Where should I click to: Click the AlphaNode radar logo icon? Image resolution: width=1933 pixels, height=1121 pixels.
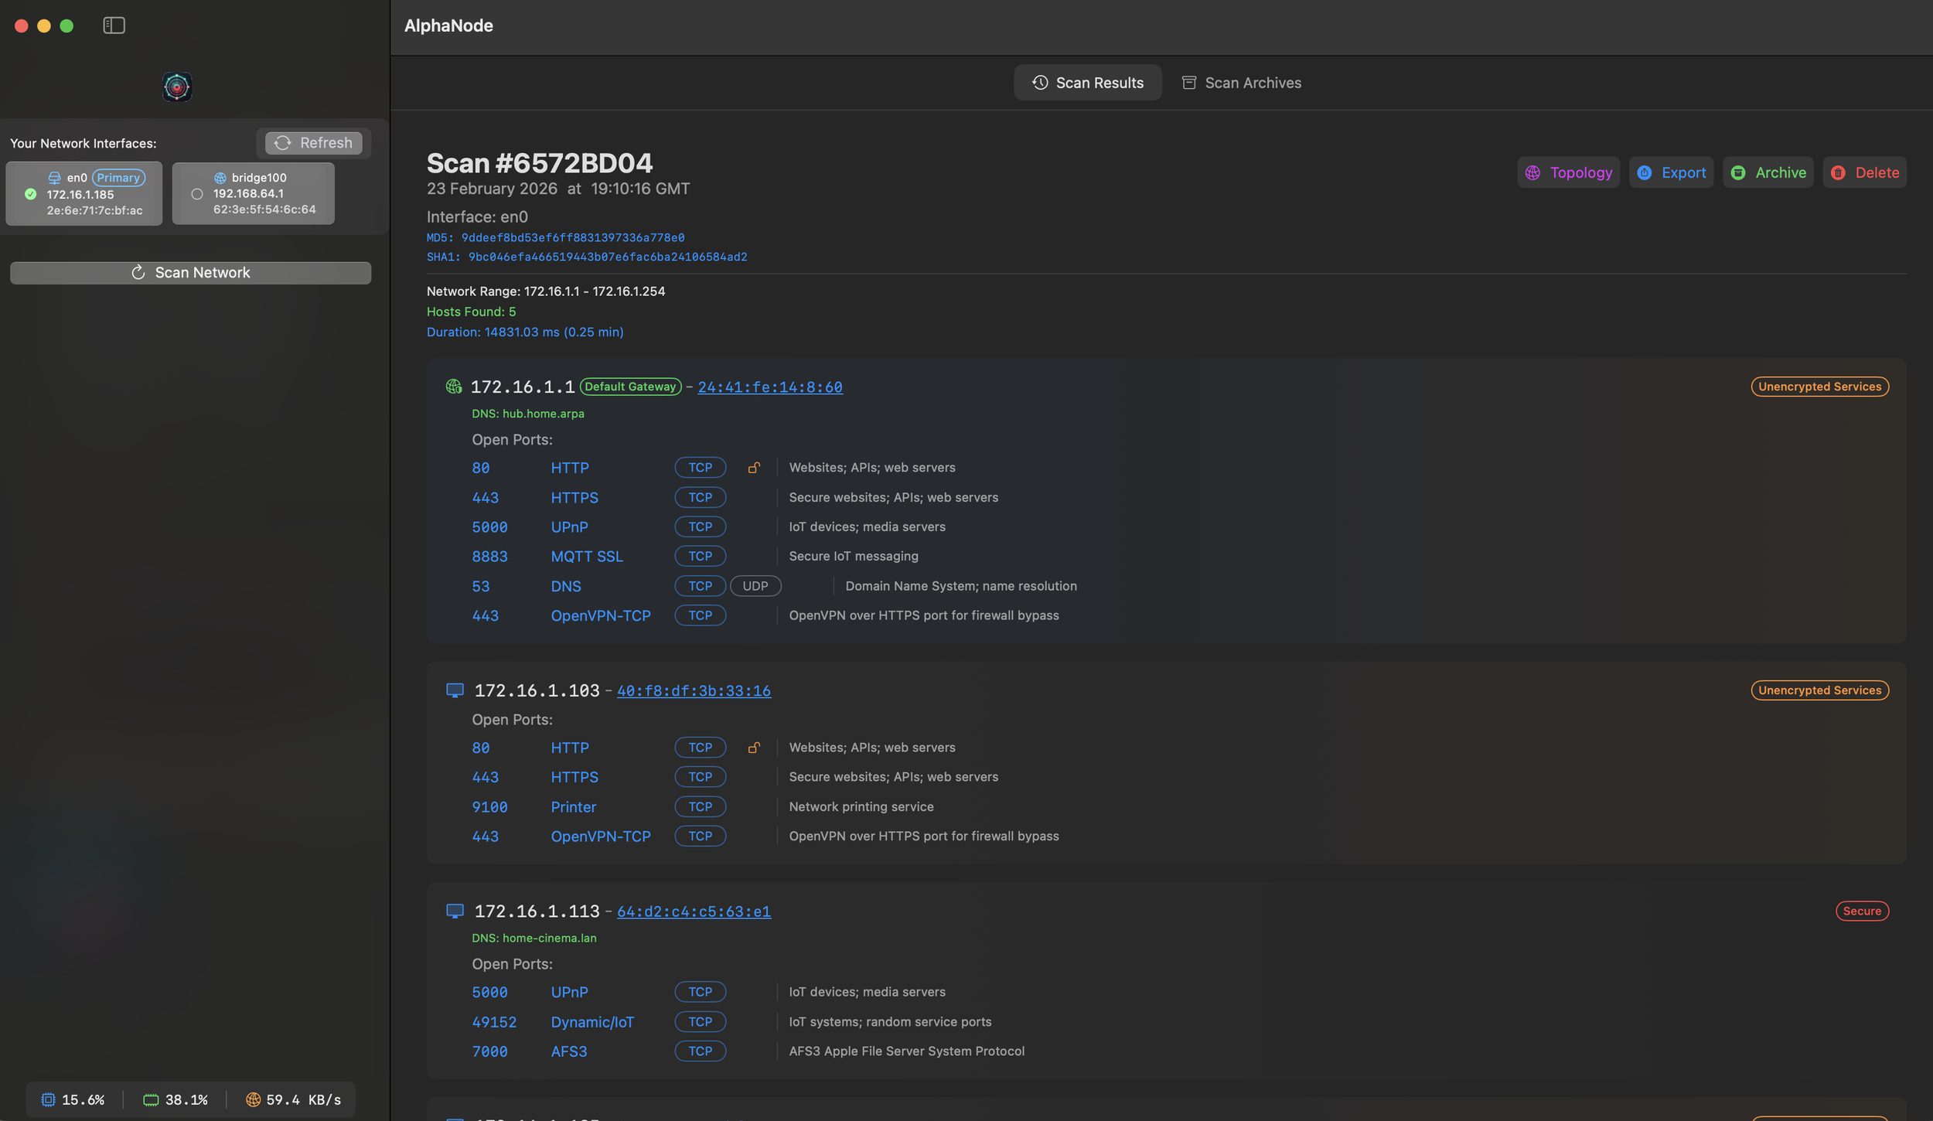[177, 87]
